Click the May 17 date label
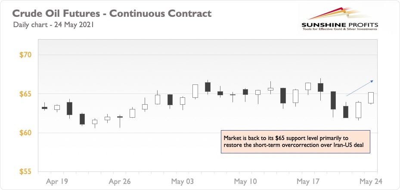400x190 pixels. coord(308,181)
